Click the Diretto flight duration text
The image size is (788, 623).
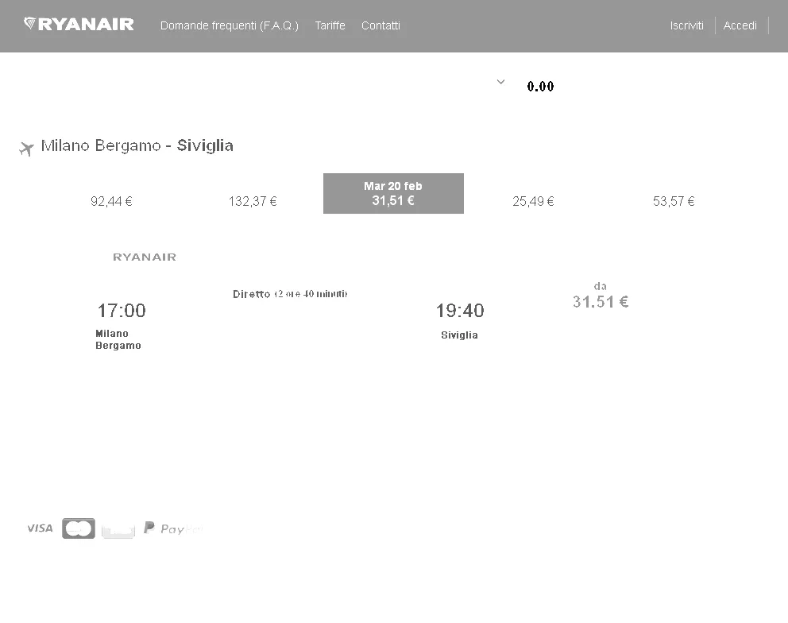291,294
